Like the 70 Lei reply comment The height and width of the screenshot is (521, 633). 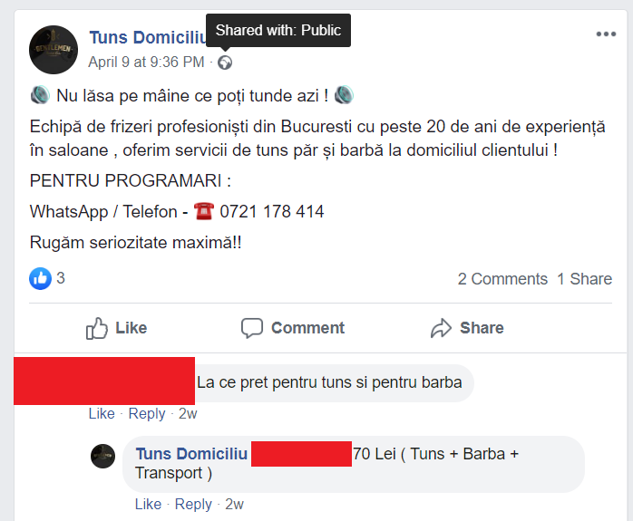pyautogui.click(x=148, y=504)
